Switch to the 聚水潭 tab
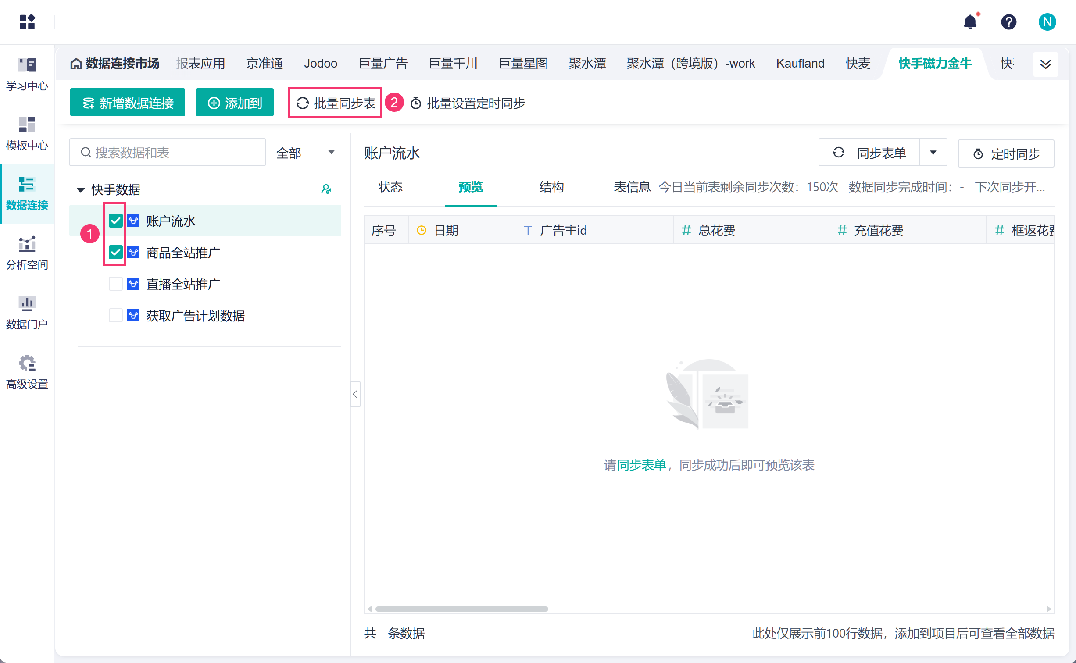Viewport: 1076px width, 663px height. point(587,64)
